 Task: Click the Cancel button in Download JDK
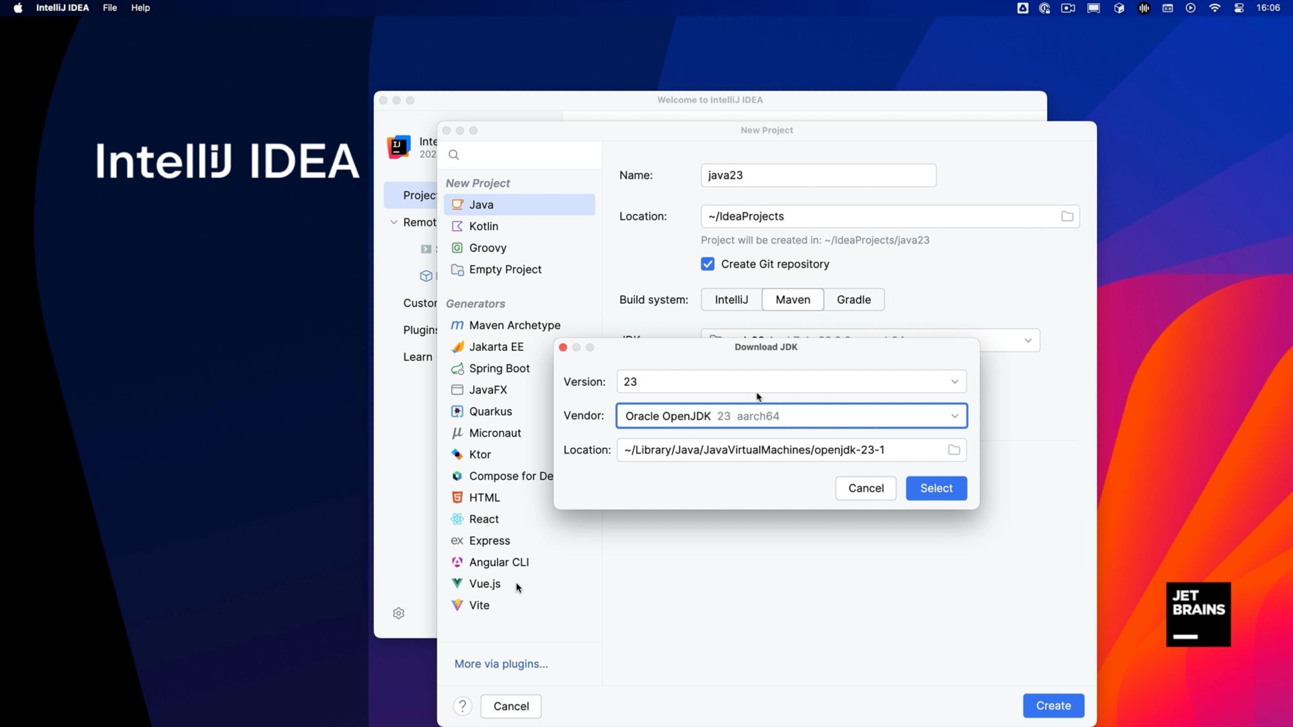click(865, 487)
